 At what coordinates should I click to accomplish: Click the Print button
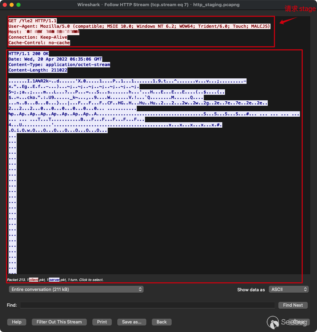(102, 322)
